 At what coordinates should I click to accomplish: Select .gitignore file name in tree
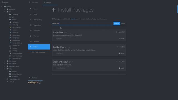16,22
